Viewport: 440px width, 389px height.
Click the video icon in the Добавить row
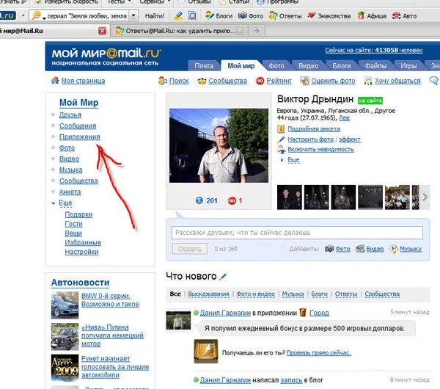coord(360,249)
